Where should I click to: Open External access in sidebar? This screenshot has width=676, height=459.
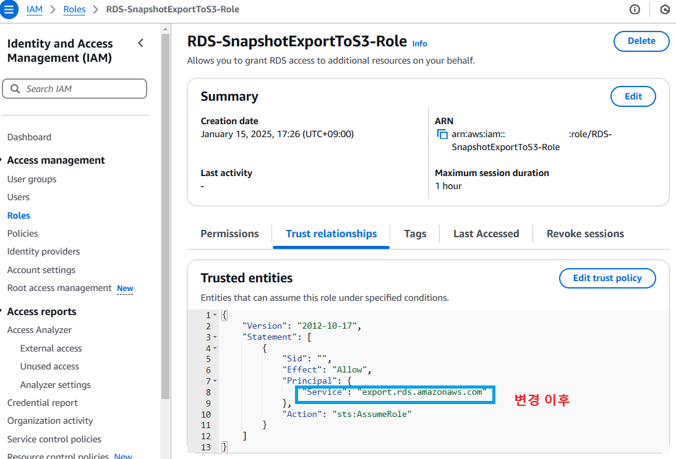(x=51, y=348)
